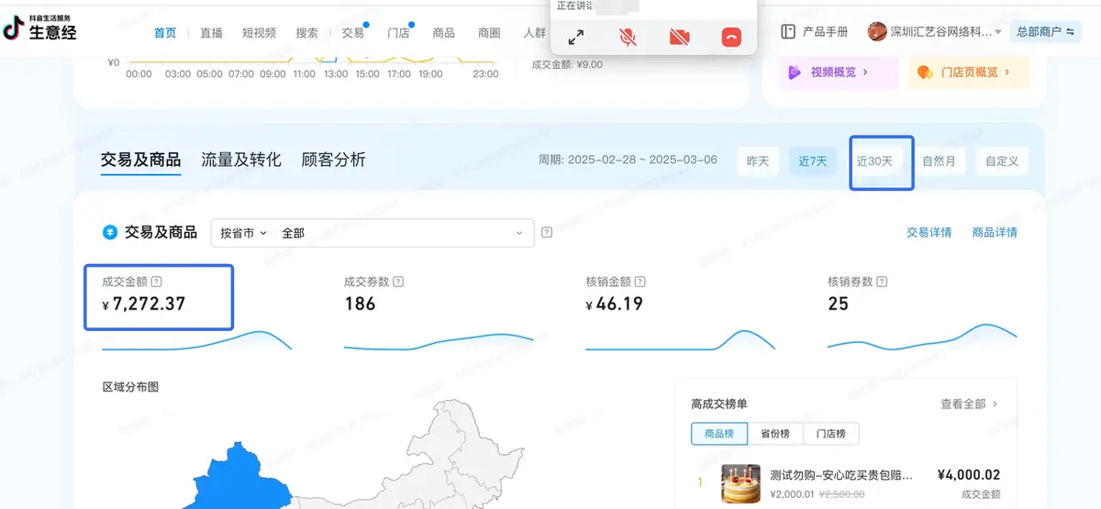
Task: Click the ¥4,000.02 成交金额 in ranking
Action: 969,475
